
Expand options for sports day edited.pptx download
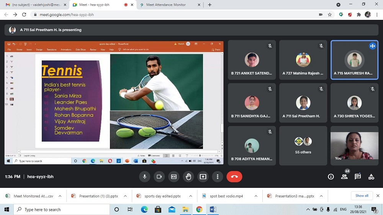pos(190,196)
